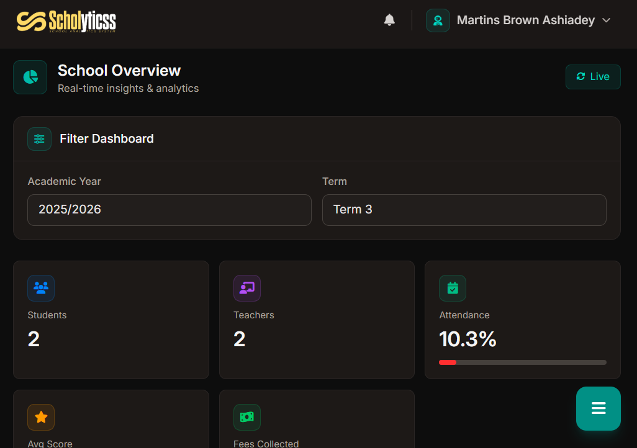The height and width of the screenshot is (448, 637).
Task: Click the Attendance card label
Action: click(464, 315)
